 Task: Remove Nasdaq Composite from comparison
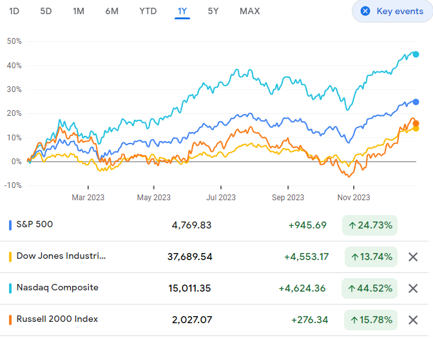coord(413,288)
